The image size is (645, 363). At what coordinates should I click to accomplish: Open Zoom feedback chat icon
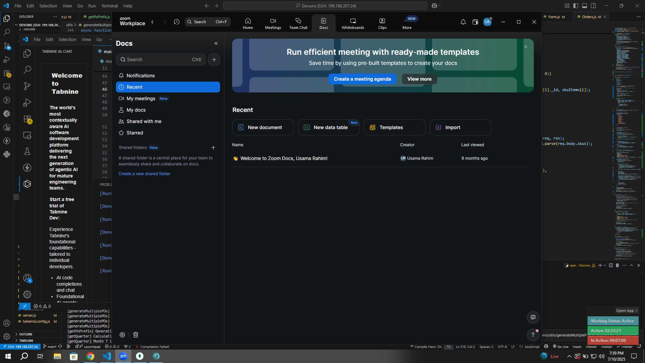click(x=533, y=317)
